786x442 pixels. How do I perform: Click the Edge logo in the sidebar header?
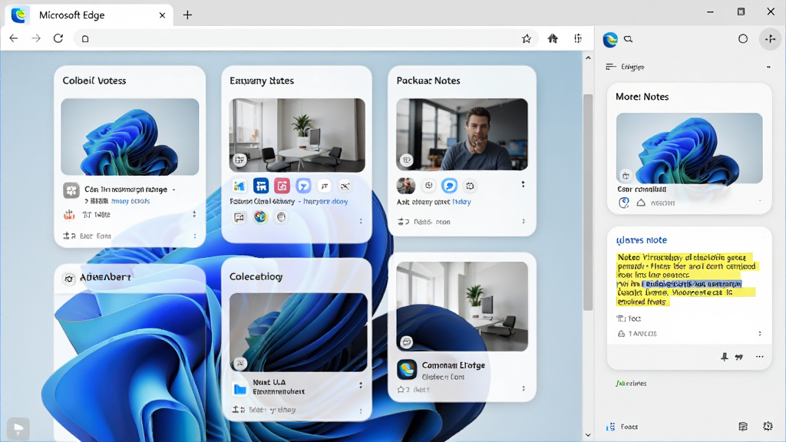[x=610, y=39]
